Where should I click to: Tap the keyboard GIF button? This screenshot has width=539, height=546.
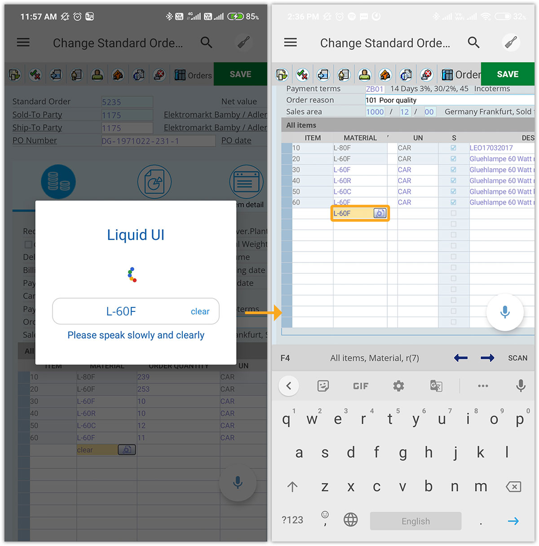[x=361, y=386]
